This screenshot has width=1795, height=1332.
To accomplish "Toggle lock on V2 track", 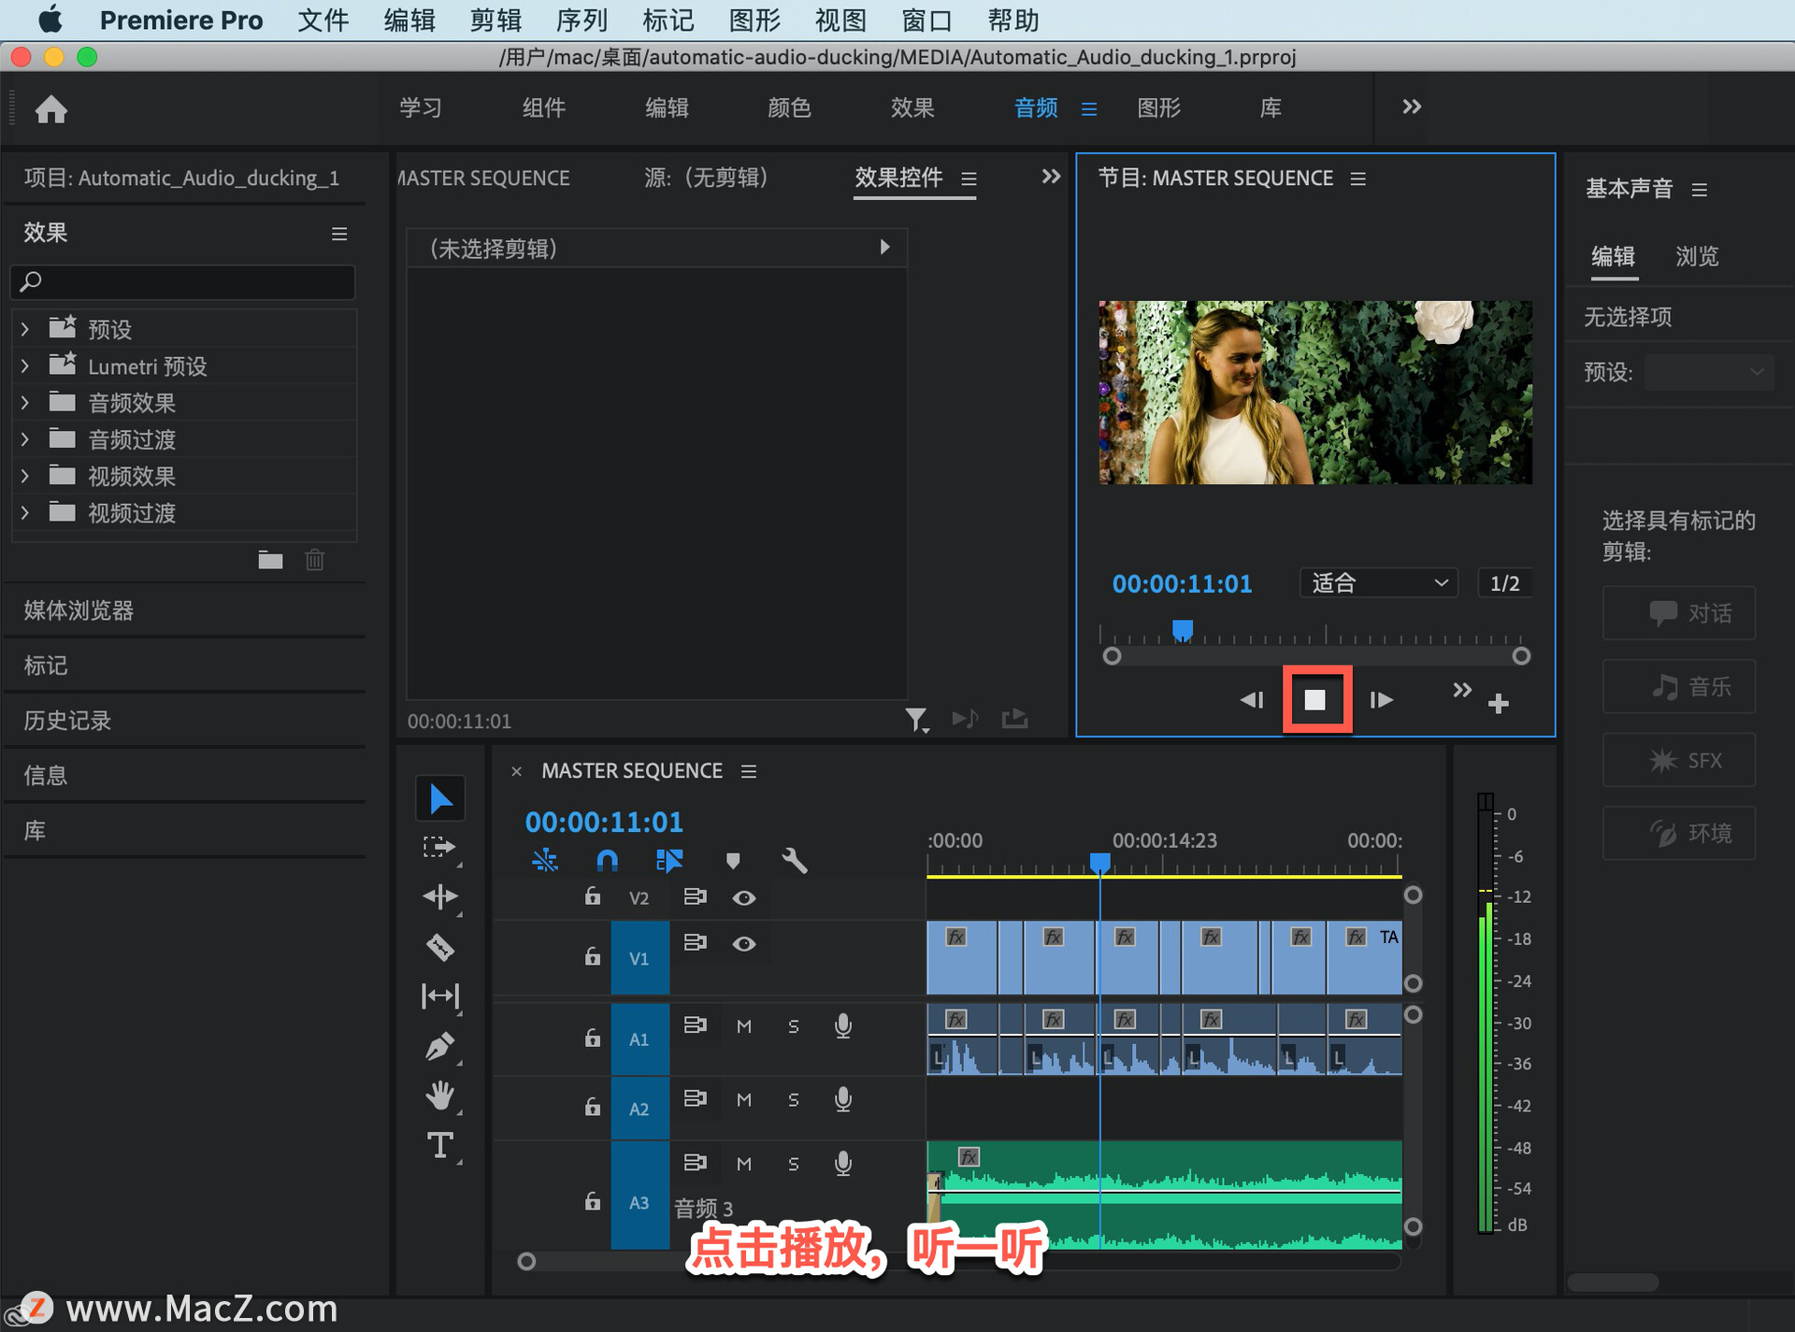I will [x=592, y=896].
